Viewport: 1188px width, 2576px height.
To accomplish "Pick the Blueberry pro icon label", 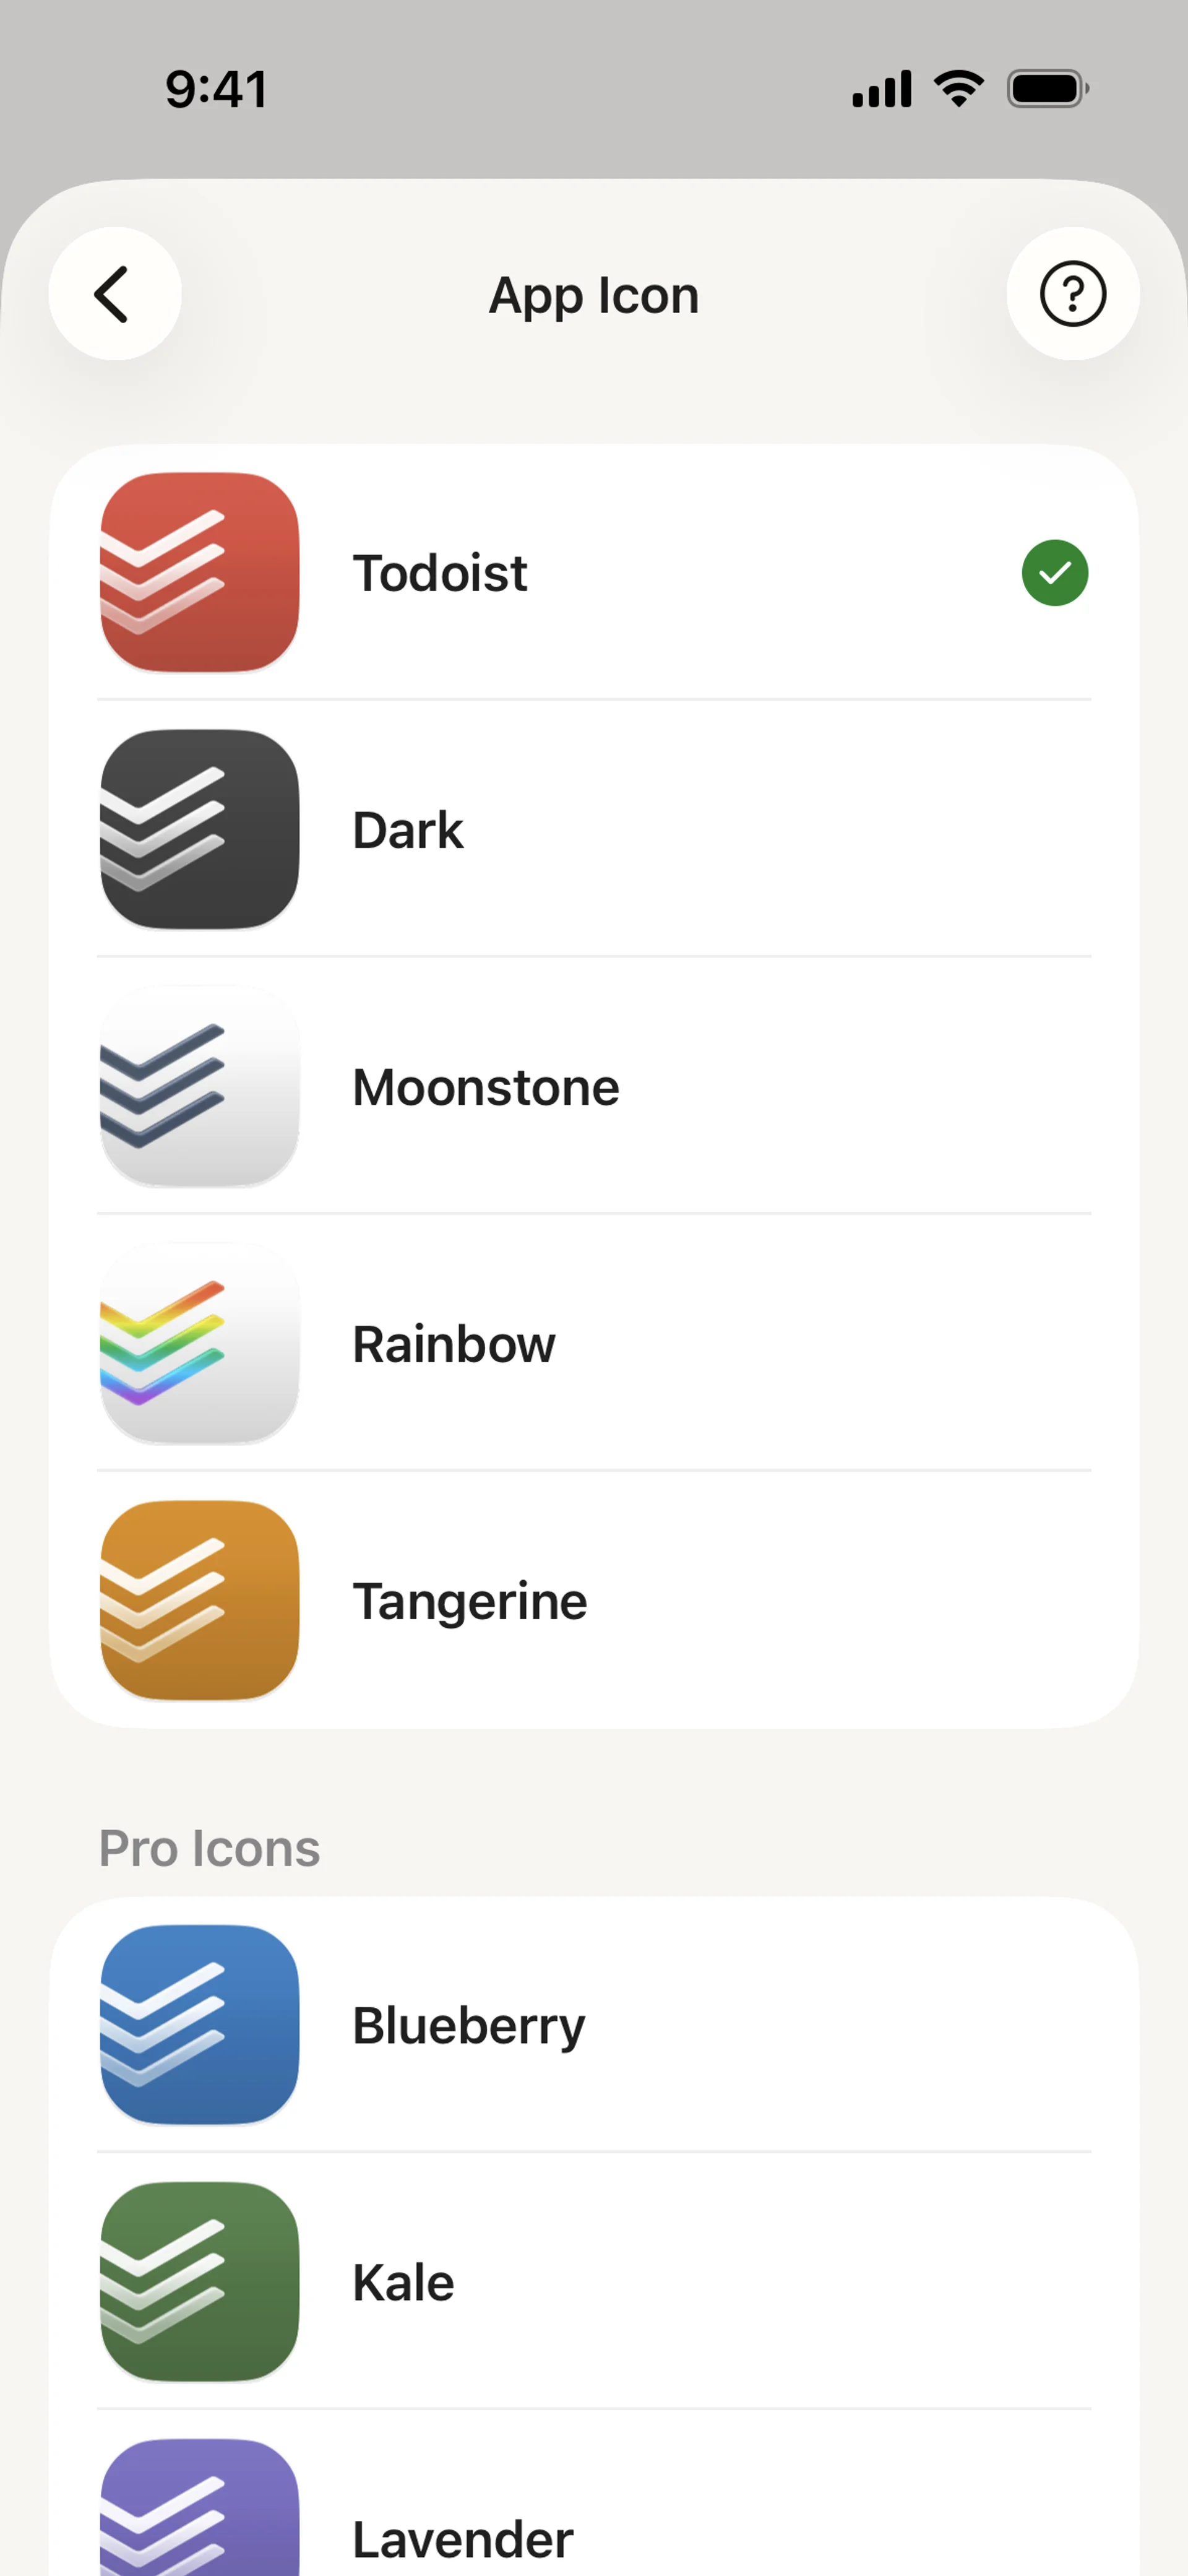I will [469, 2025].
